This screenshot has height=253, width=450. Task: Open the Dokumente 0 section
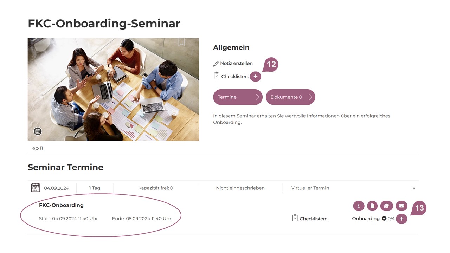coord(290,97)
